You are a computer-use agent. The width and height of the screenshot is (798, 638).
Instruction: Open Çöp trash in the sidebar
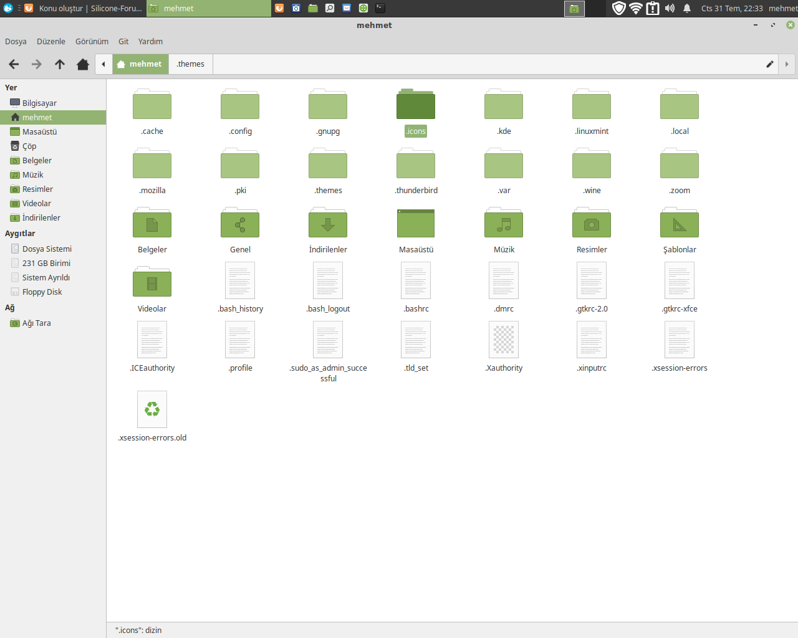[x=53, y=146]
